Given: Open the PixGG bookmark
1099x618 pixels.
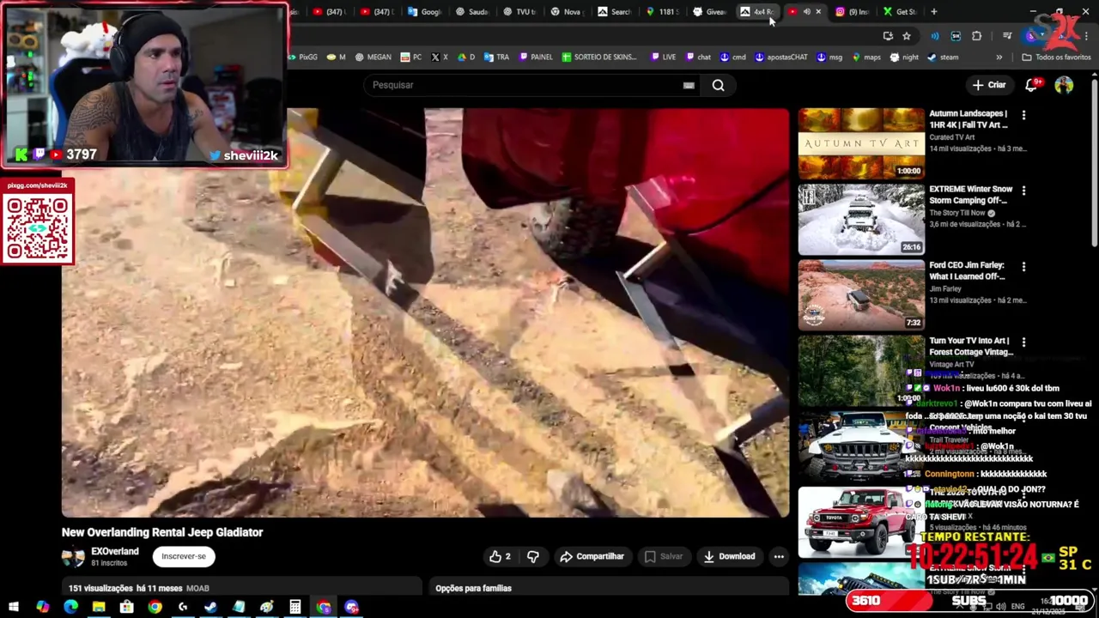Looking at the screenshot, I should 302,58.
